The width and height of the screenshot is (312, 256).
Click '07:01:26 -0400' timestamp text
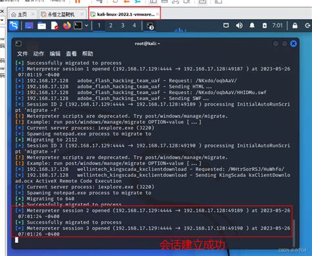coord(39,234)
